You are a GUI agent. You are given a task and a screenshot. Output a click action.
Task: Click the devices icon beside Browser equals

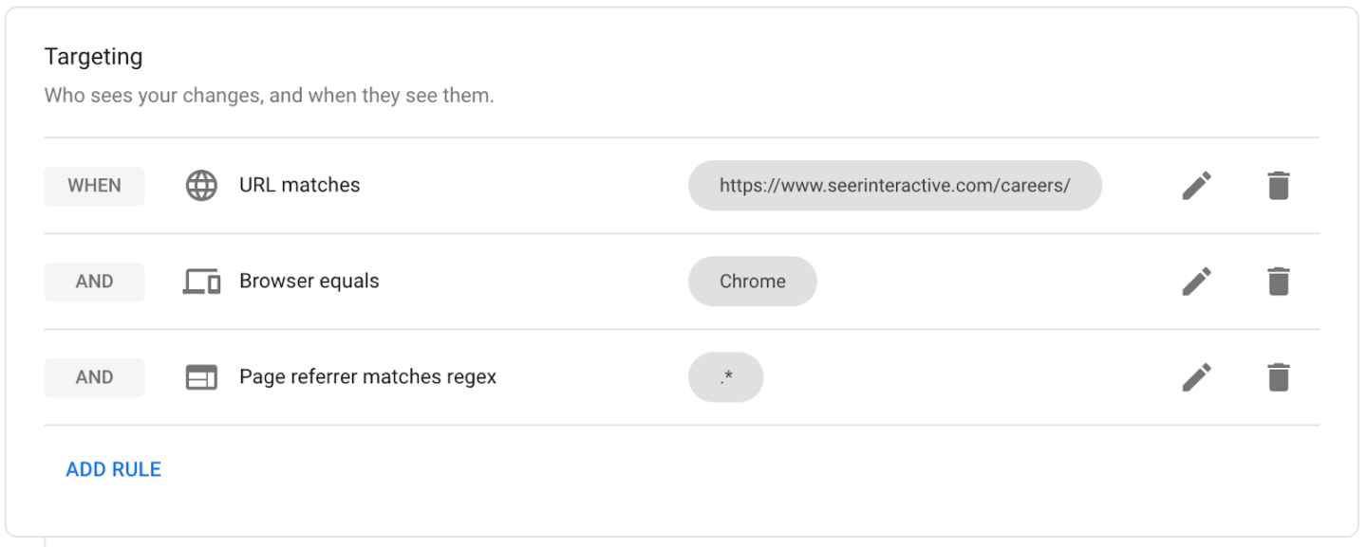click(x=201, y=282)
